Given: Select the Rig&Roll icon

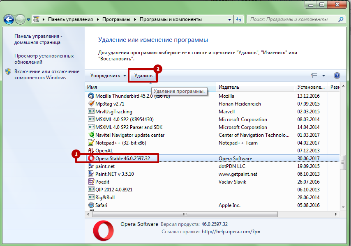Looking at the screenshot, I should pyautogui.click(x=91, y=197).
